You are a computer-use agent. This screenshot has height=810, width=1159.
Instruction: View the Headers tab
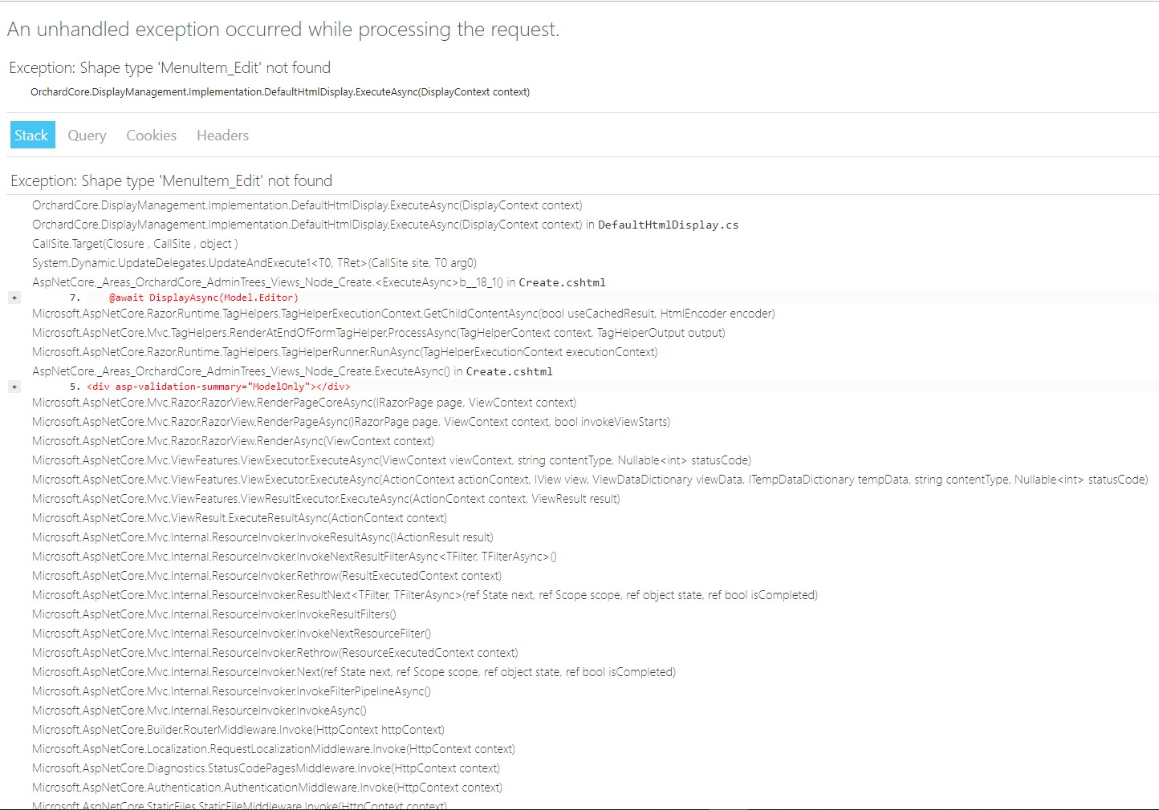222,135
